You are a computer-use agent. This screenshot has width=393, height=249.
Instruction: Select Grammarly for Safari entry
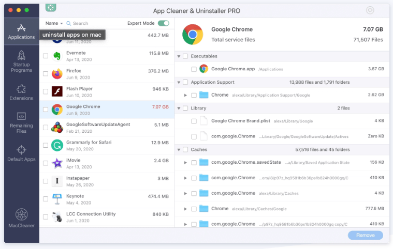107,145
